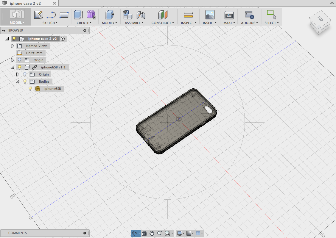Select the 'iphone case 2 v2' document tab

coord(25,4)
